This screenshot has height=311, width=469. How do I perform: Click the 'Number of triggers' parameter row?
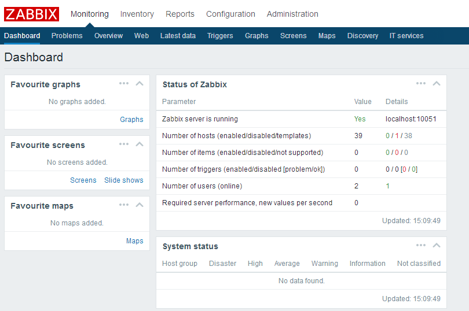pos(301,169)
